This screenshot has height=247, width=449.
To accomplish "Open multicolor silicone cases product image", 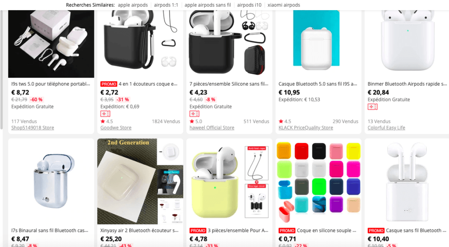I will click(318, 181).
